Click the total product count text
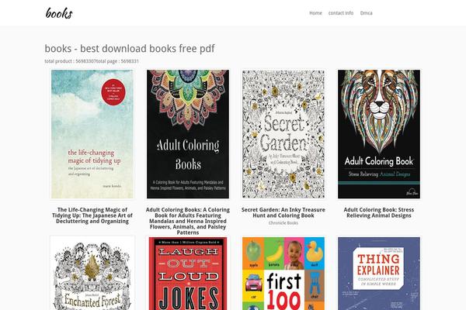466x310 pixels. click(x=70, y=61)
